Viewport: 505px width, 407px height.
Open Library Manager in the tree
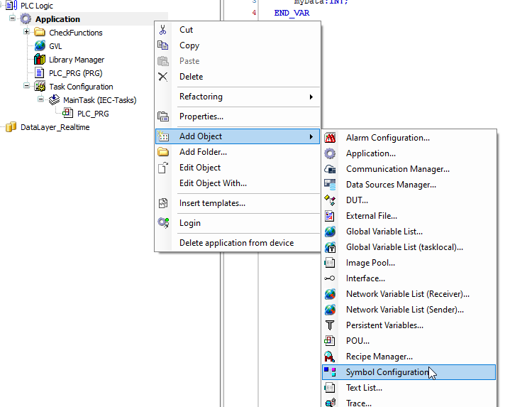coord(77,60)
